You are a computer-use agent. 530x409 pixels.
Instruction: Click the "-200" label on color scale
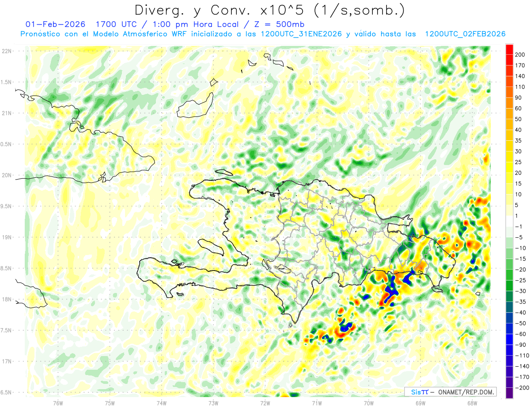(522, 388)
